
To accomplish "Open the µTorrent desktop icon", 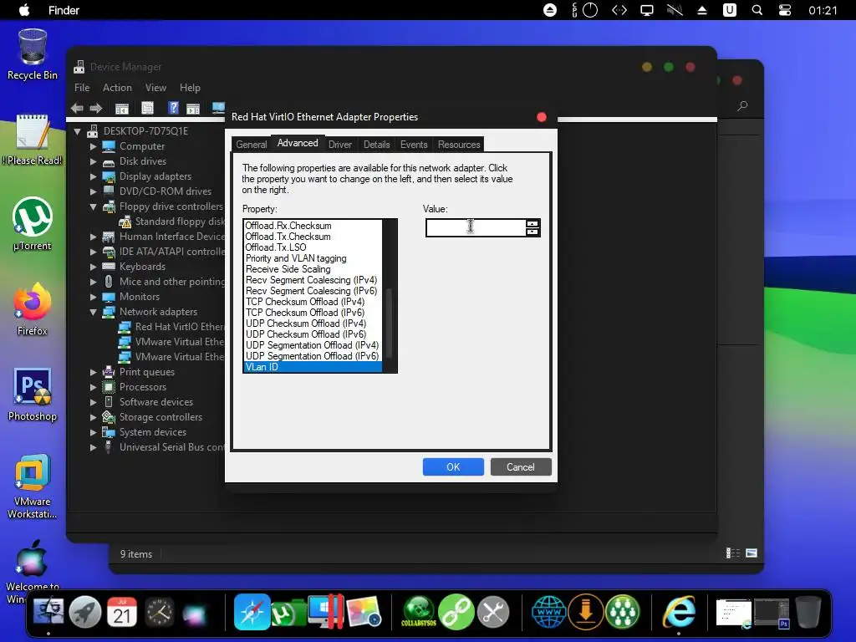I will click(33, 224).
